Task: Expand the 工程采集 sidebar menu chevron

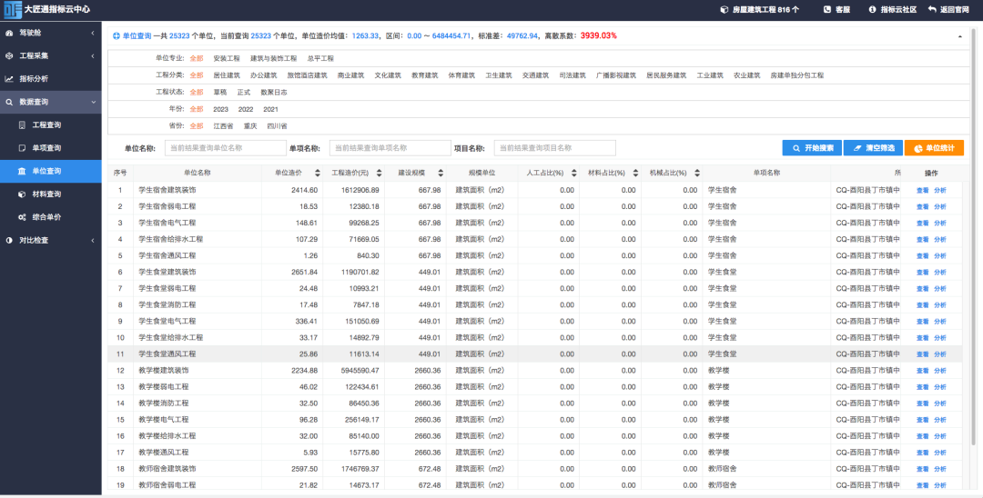Action: (93, 55)
